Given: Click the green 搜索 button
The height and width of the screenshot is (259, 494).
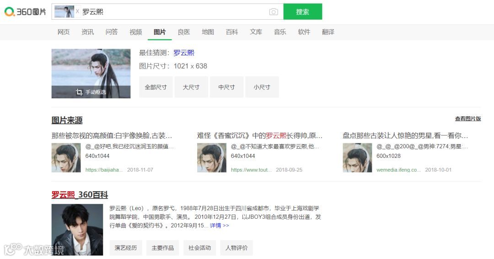Looking at the screenshot, I should [302, 11].
